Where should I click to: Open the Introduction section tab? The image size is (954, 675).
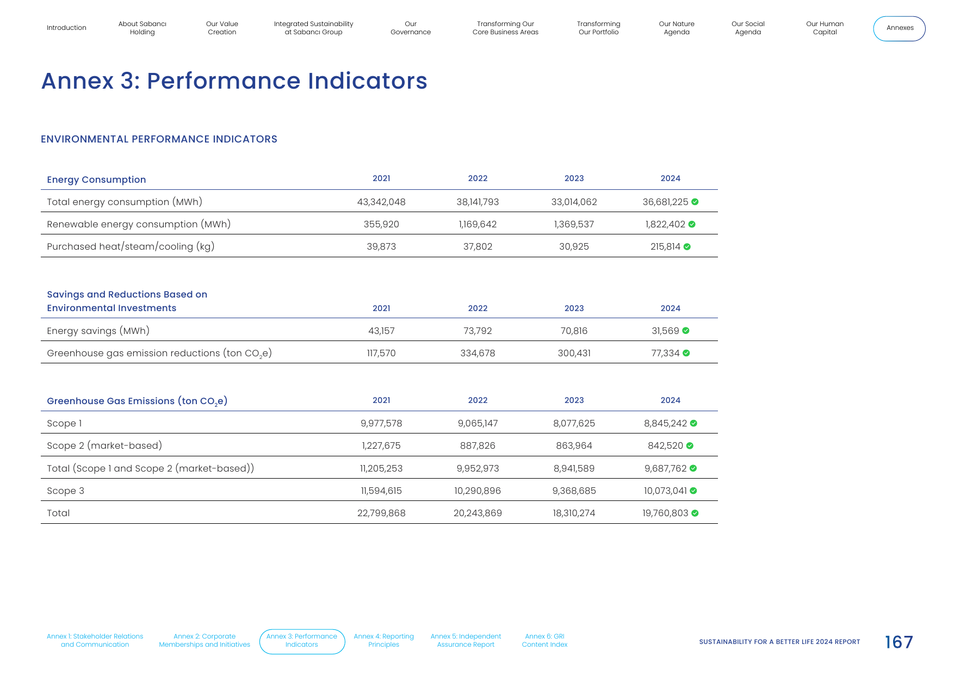[66, 28]
